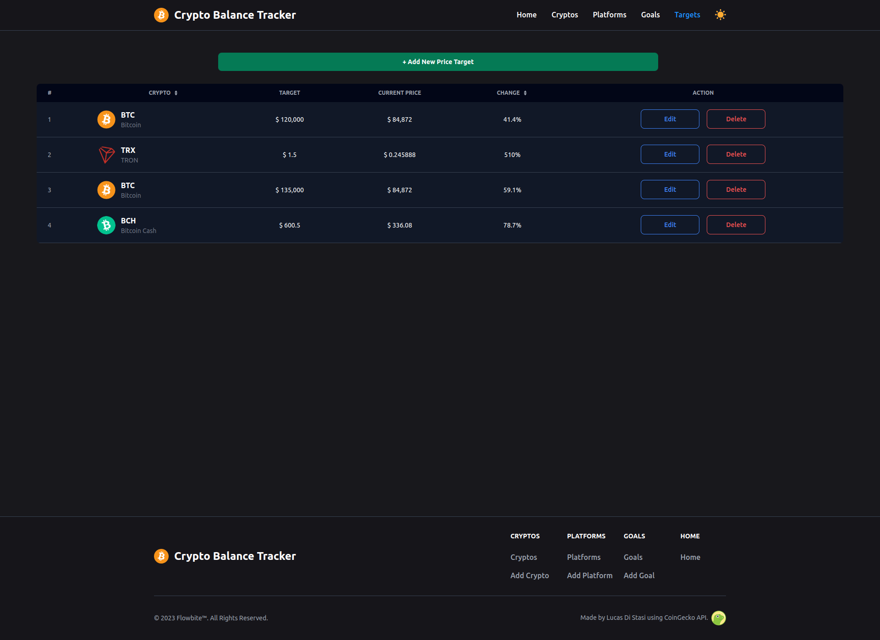Select the 59.1% change value
Image resolution: width=880 pixels, height=640 pixels.
click(x=512, y=190)
